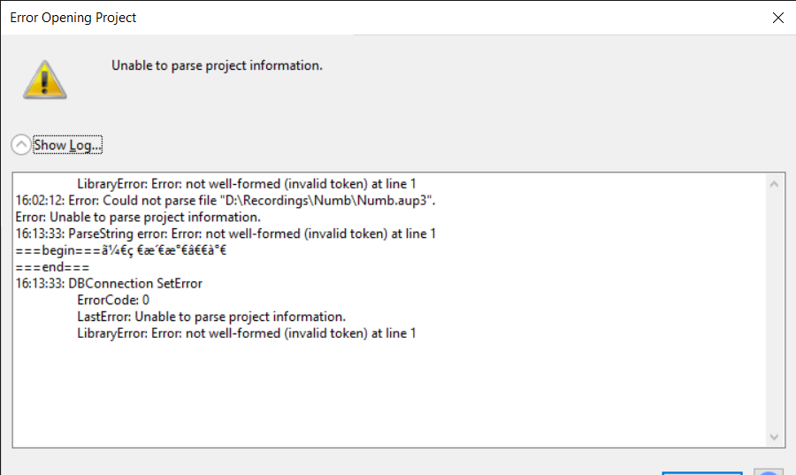
Task: Click the log scrollbar's up arrow
Action: click(774, 184)
